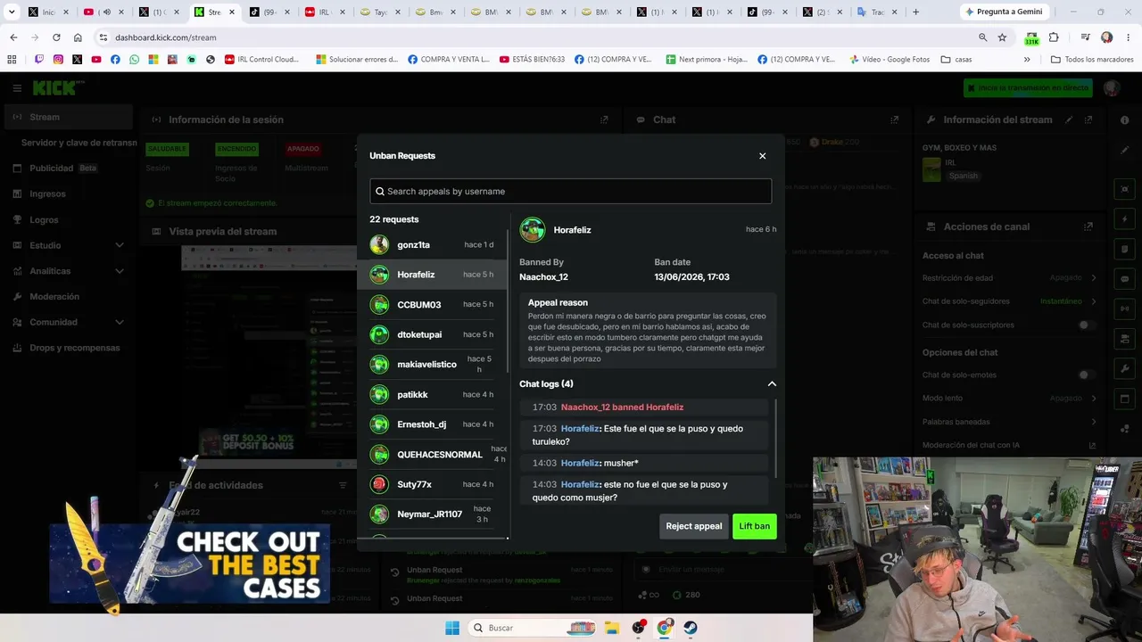Select the QUEHACESNORMAL unban request

tap(433, 455)
